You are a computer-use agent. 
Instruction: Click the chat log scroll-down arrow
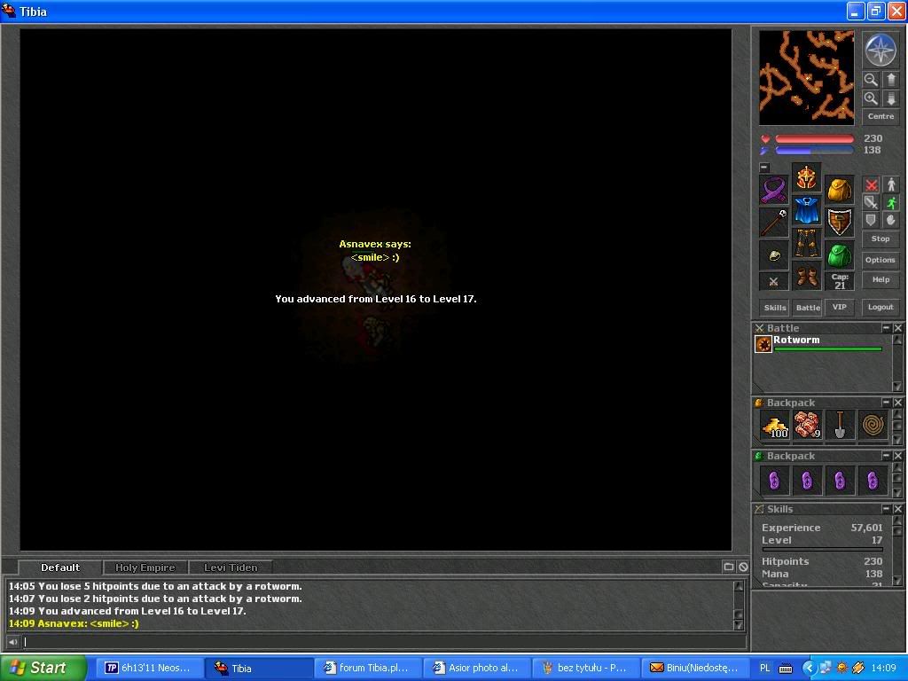(x=739, y=625)
